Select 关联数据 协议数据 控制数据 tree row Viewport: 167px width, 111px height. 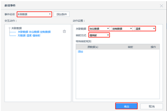pyautogui.click(x=34, y=32)
